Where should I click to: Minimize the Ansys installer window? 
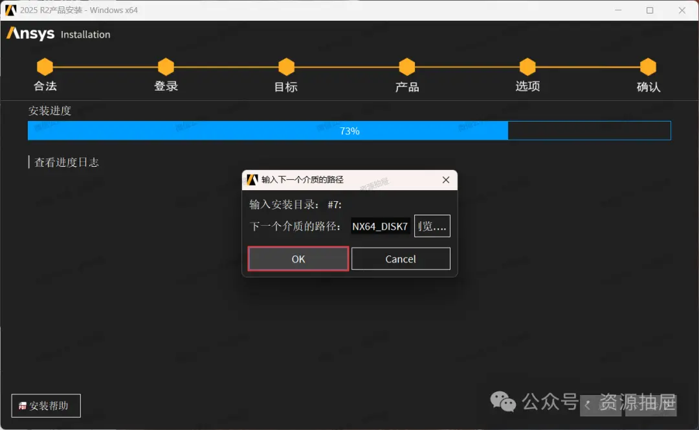tap(618, 10)
